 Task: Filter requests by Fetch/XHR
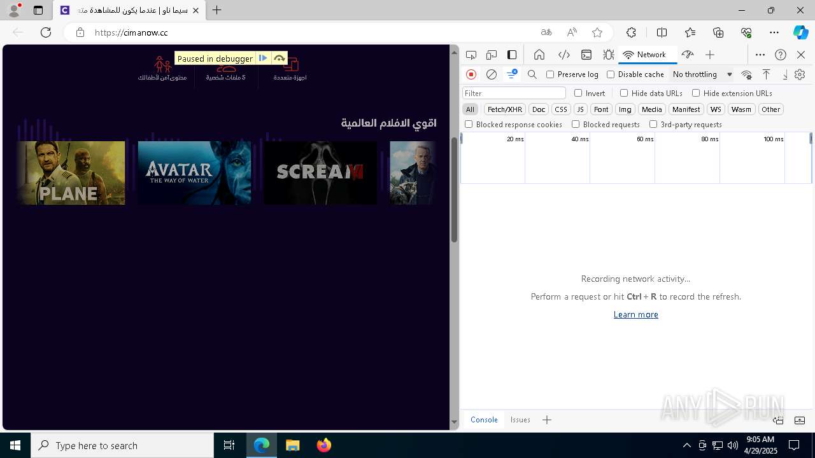point(505,109)
